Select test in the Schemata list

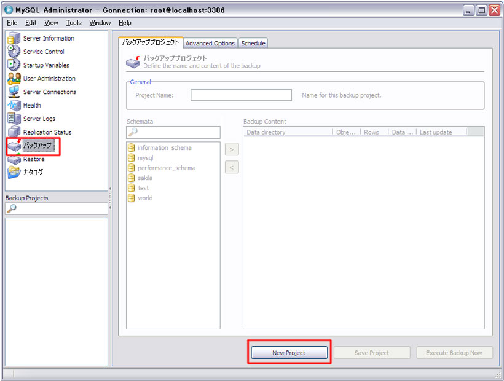[x=143, y=188]
